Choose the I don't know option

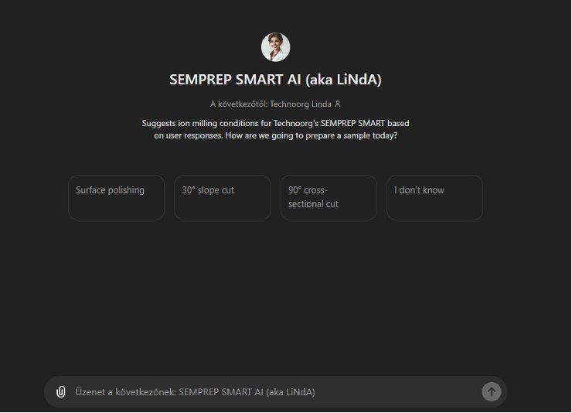click(434, 197)
